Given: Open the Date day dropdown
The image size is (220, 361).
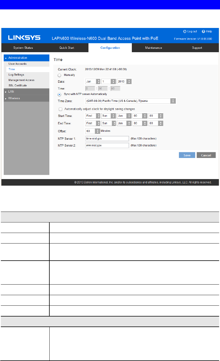Looking at the screenshot, I should [x=108, y=82].
